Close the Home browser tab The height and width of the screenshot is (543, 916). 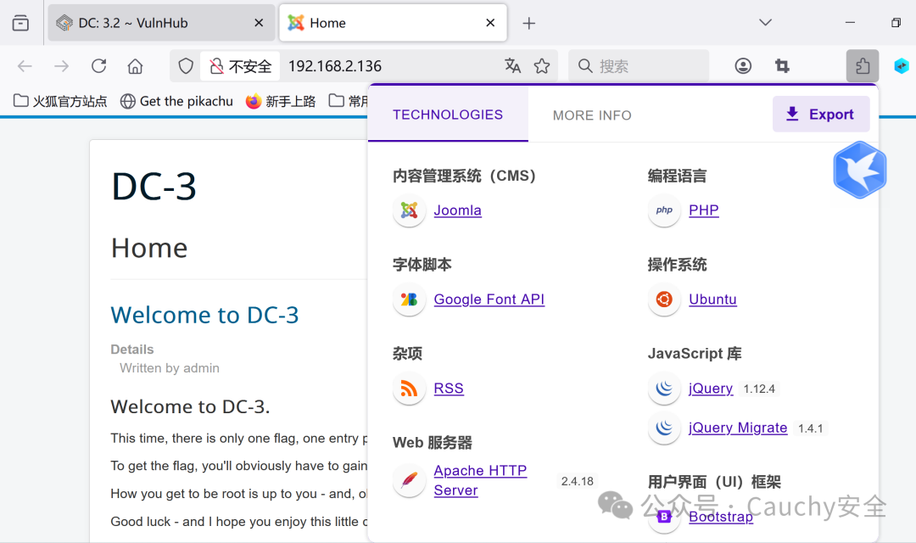coord(490,23)
